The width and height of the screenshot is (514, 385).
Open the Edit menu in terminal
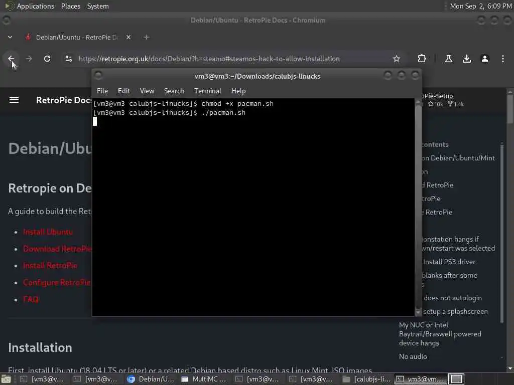pos(124,91)
